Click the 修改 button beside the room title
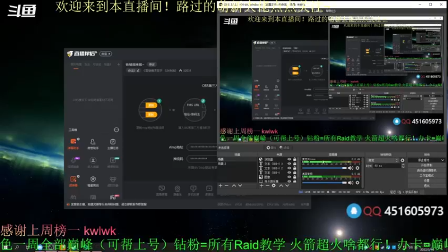The width and height of the screenshot is (448, 252). pyautogui.click(x=152, y=64)
